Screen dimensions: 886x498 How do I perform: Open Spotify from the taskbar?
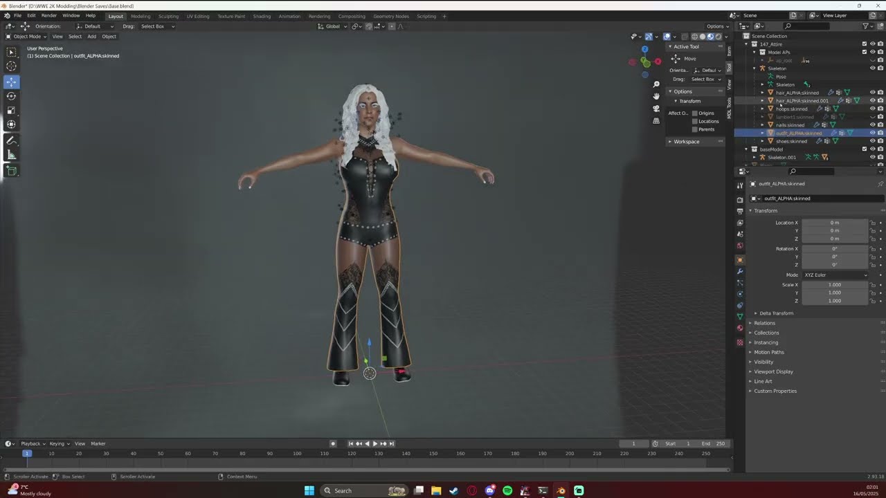click(507, 490)
